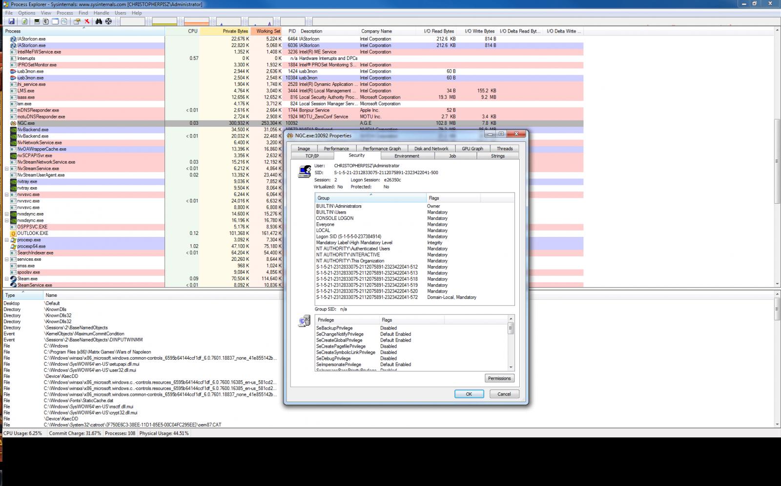
Task: Click the red X Kill Process icon
Action: click(x=87, y=21)
